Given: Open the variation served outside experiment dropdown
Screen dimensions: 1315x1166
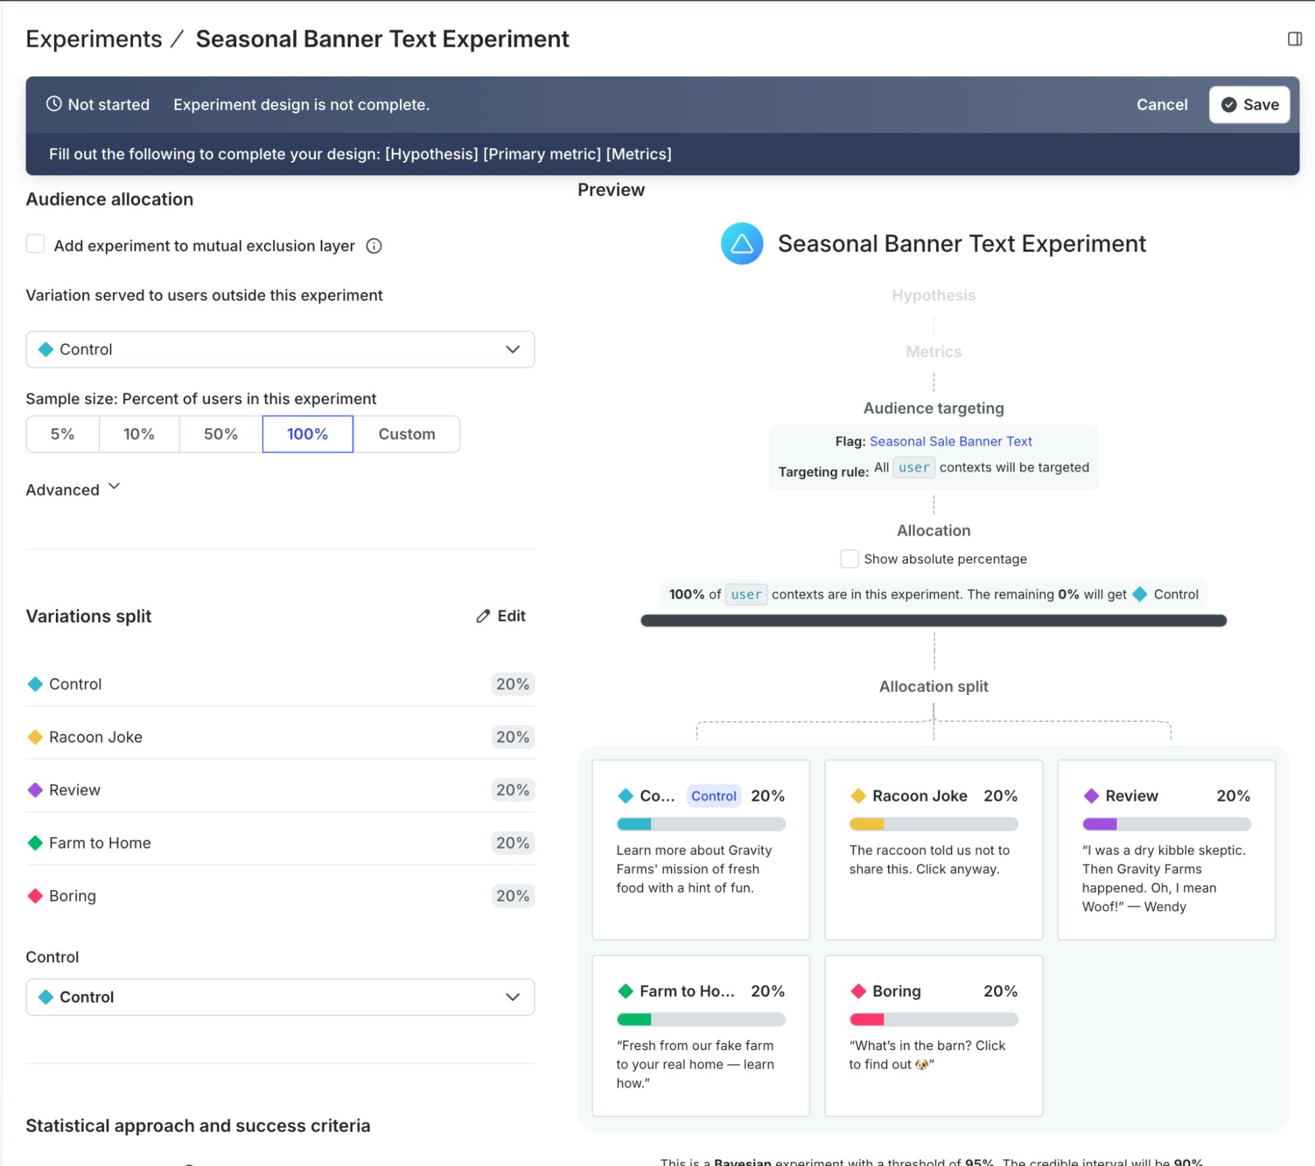Looking at the screenshot, I should click(x=280, y=349).
